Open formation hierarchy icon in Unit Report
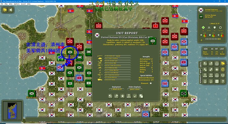Image resolution: width=228 pixels, height=124 pixels. 129,96
